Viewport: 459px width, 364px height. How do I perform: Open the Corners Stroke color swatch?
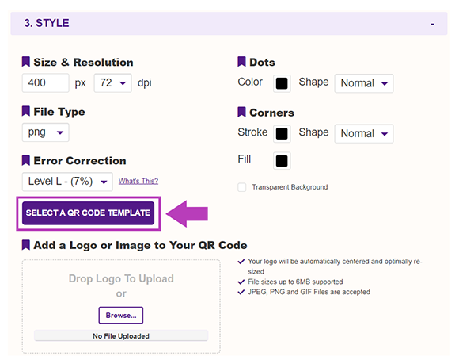pos(282,134)
